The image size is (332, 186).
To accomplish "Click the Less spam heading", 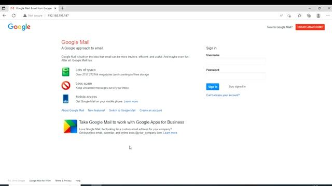I will pos(84,83).
